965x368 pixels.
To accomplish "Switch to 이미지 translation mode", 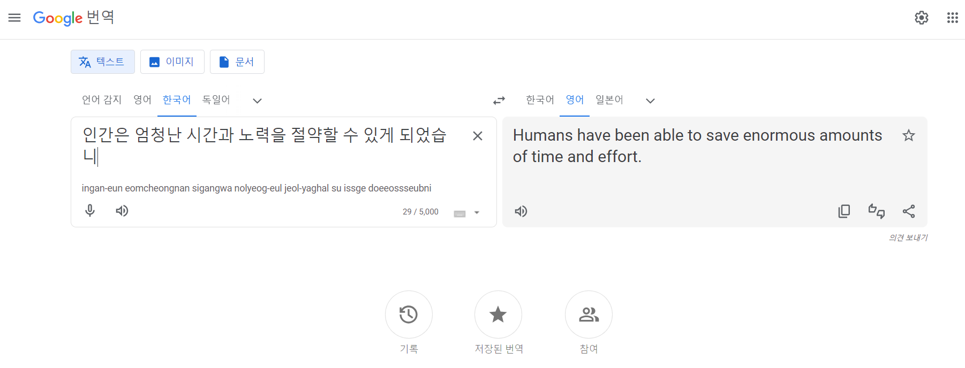I will 172,62.
